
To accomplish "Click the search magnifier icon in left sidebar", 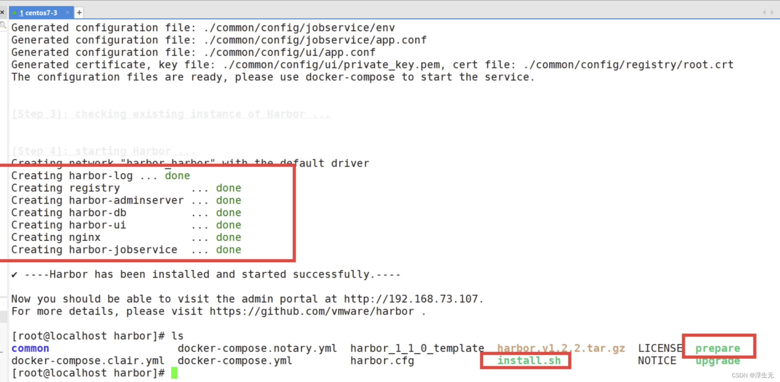I will (3, 26).
